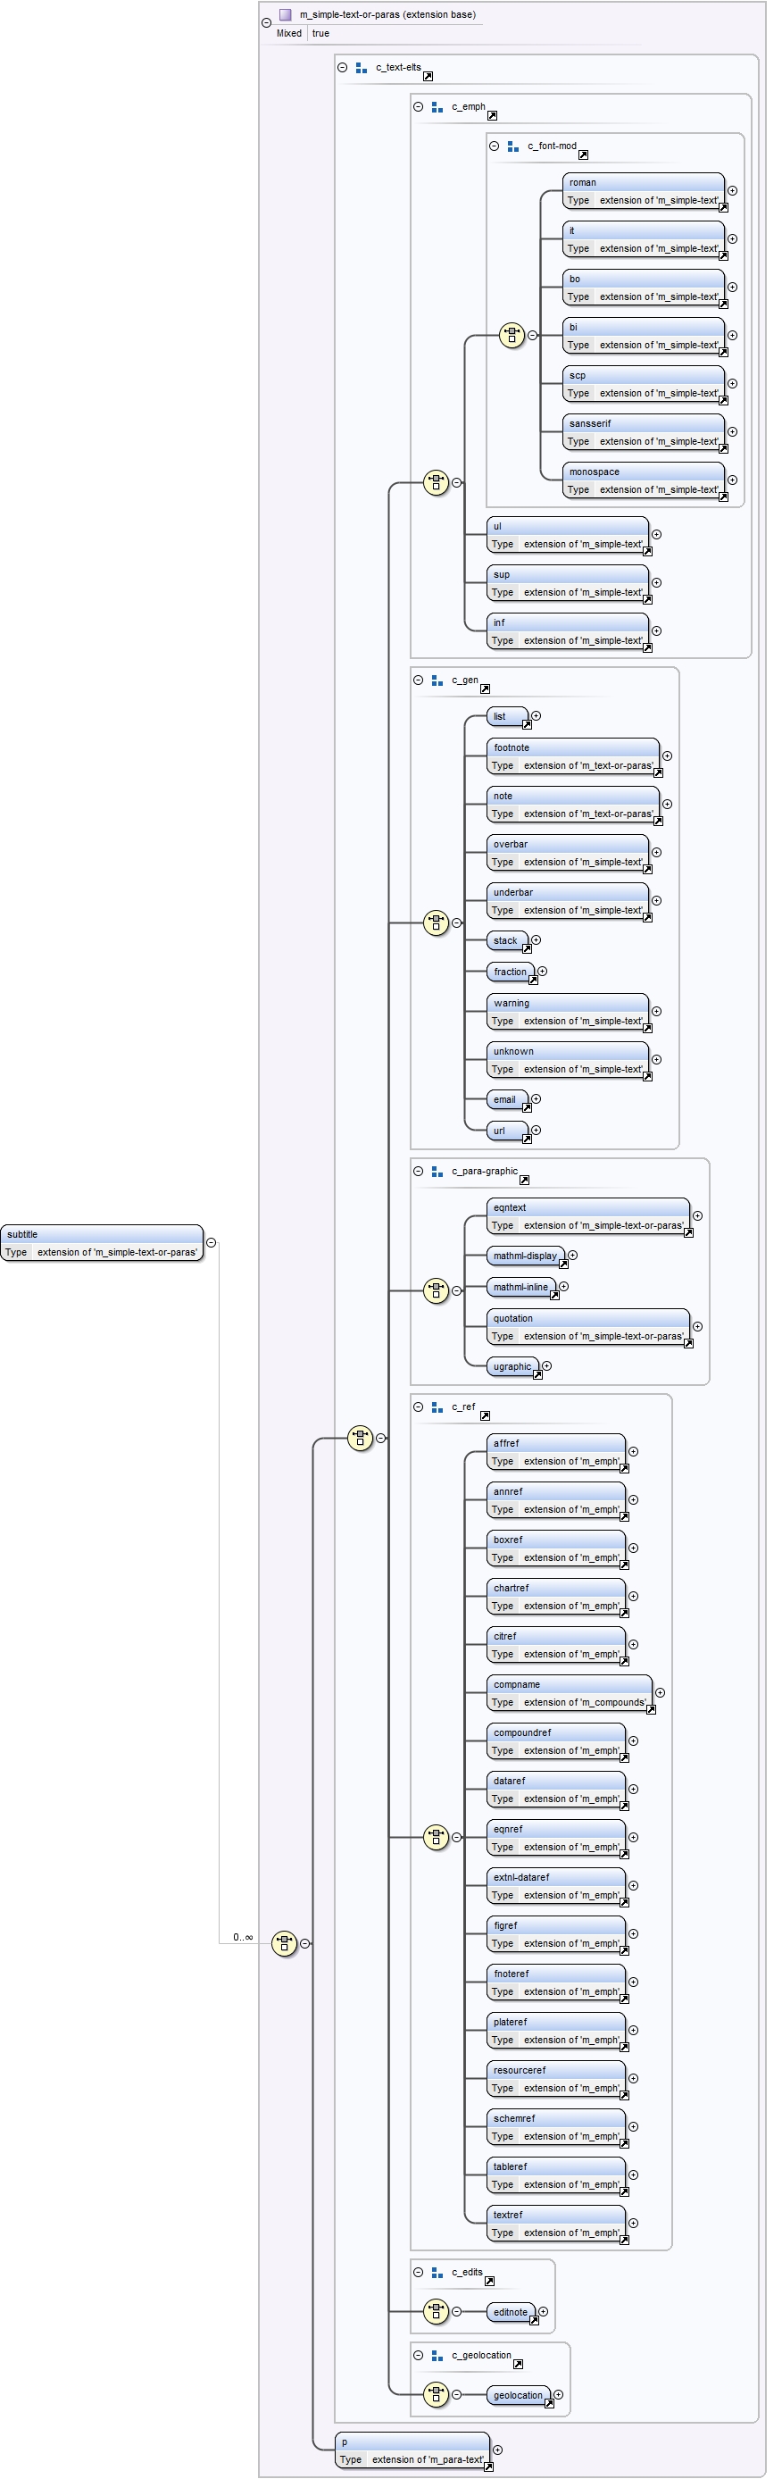Select the mathml-display element
Viewport: 782px width, 2479px height.
pos(524,1255)
